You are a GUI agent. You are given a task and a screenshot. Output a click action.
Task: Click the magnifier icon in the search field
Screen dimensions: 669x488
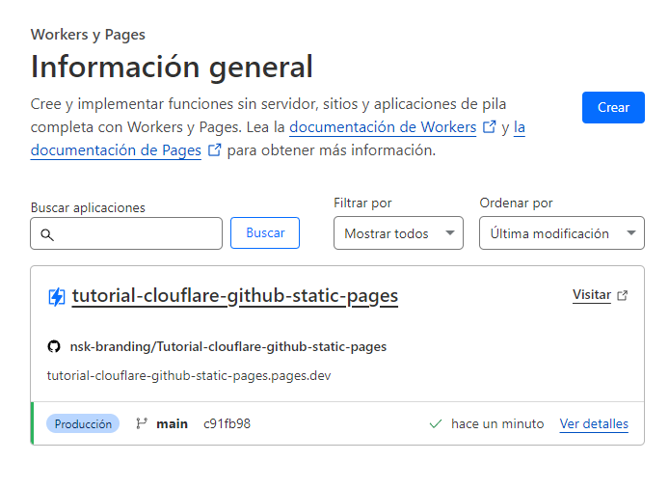point(47,234)
